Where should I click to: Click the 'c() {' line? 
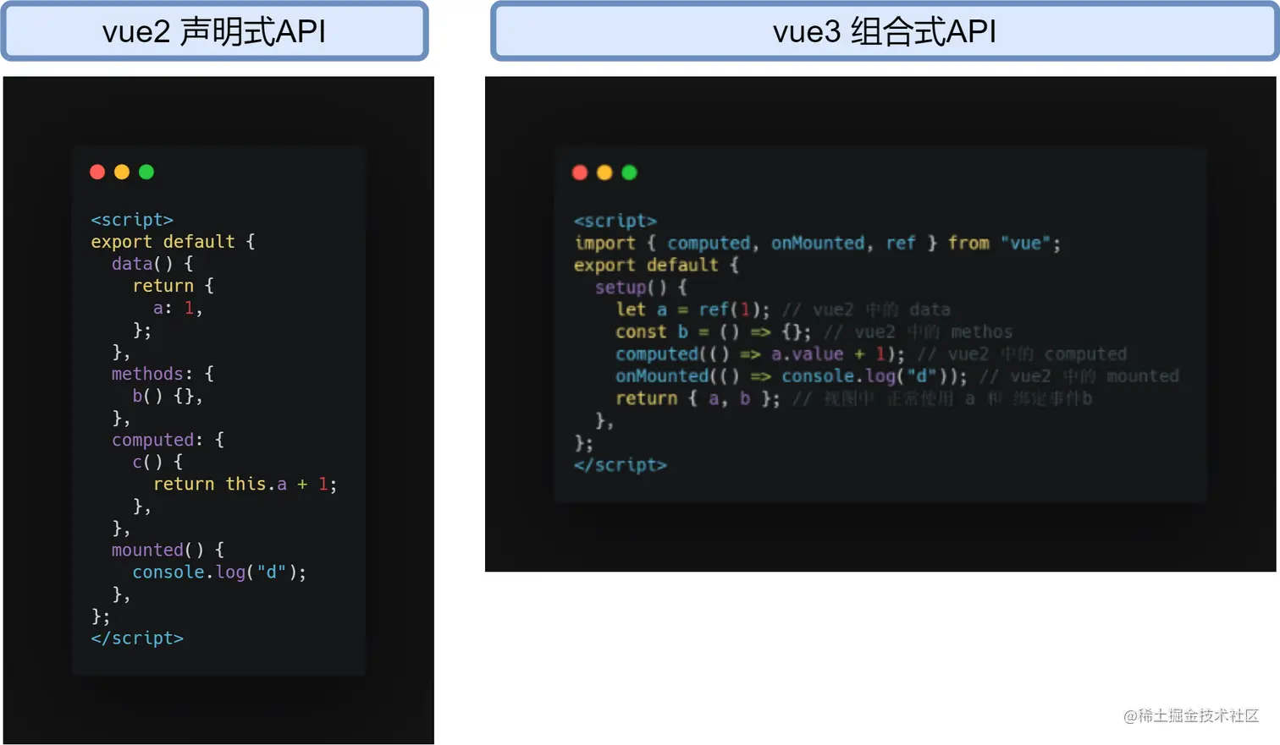click(157, 462)
